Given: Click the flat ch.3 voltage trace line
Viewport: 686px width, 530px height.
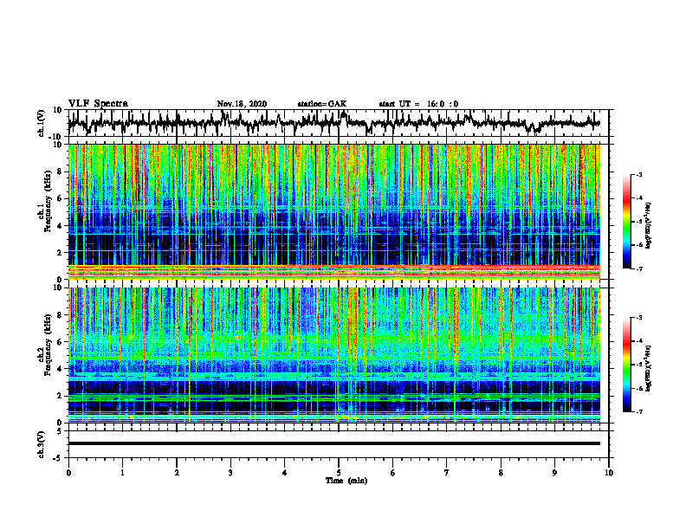Looking at the screenshot, I should (334, 443).
